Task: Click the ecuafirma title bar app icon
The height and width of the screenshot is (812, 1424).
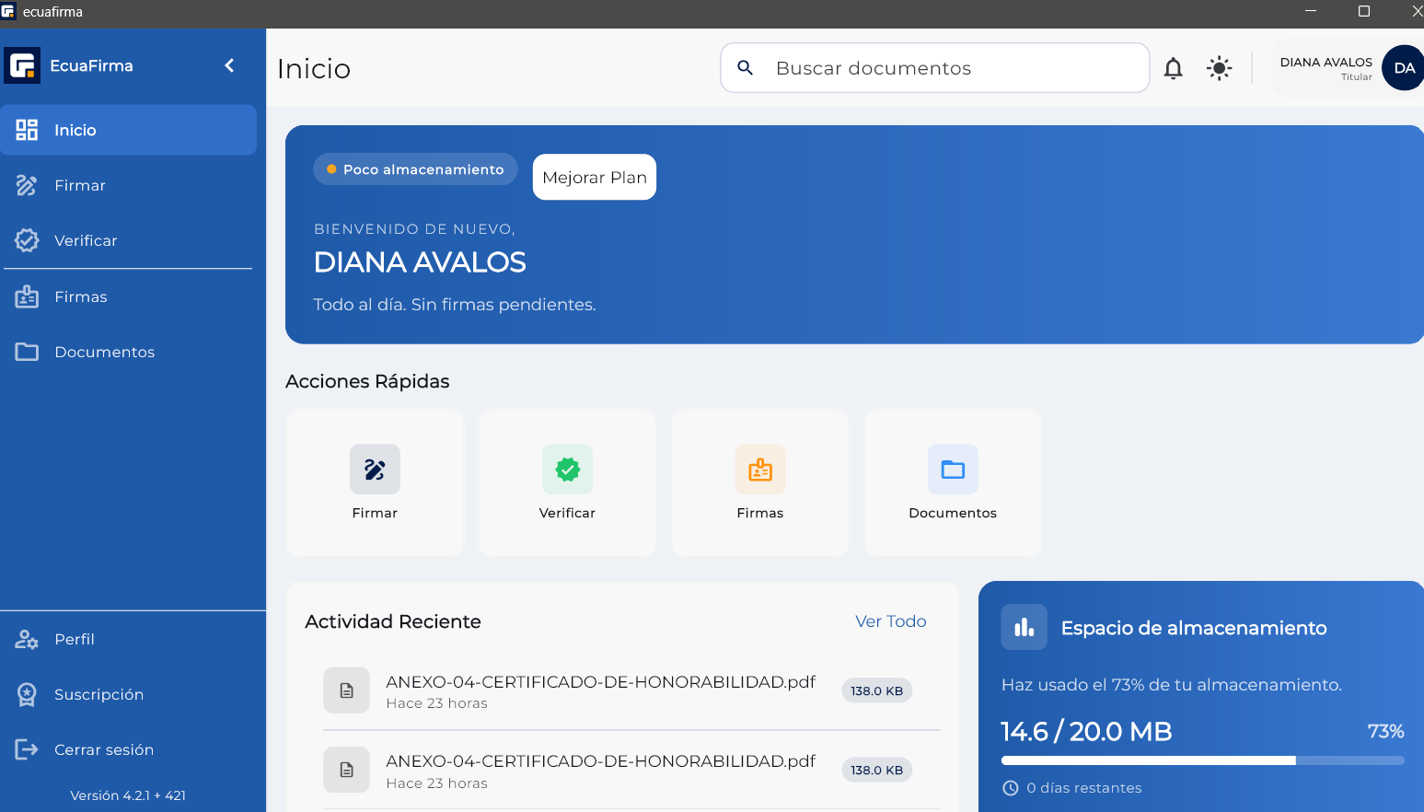Action: click(x=8, y=11)
